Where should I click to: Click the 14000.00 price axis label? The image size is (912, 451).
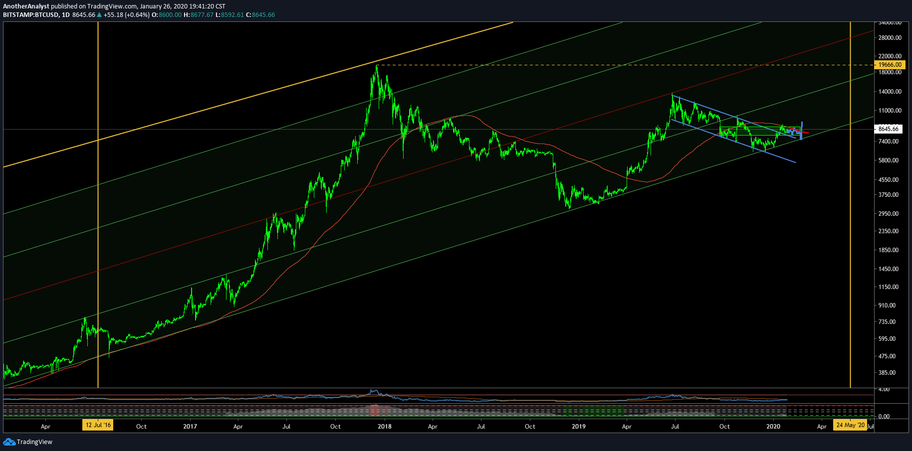[x=890, y=92]
